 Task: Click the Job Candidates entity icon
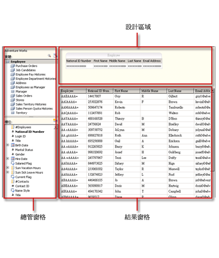click(x=13, y=70)
